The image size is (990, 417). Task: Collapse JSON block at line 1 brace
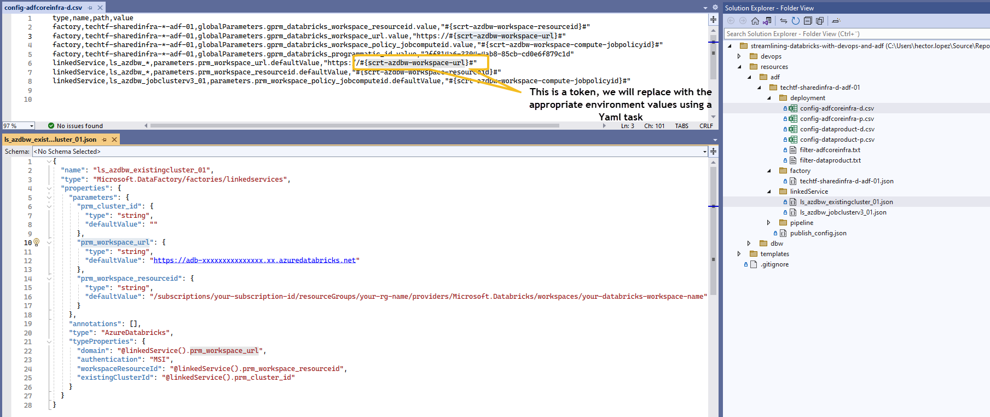(x=49, y=161)
